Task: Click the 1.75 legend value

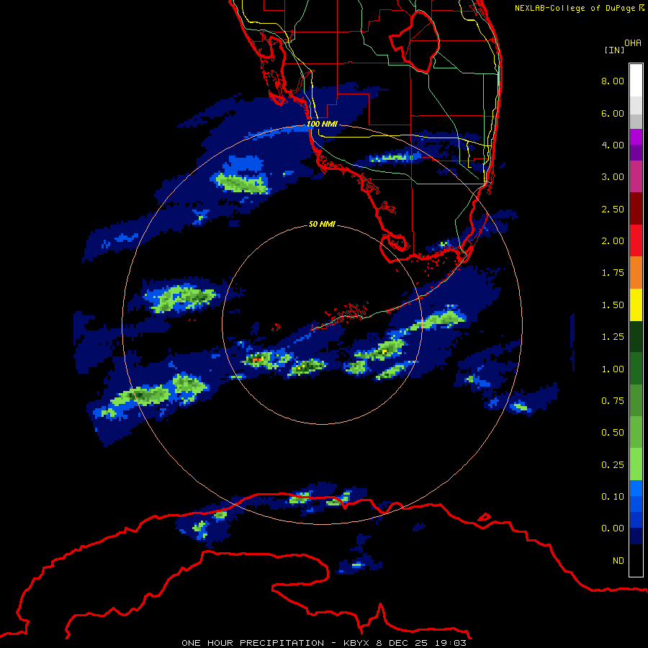Action: (613, 273)
